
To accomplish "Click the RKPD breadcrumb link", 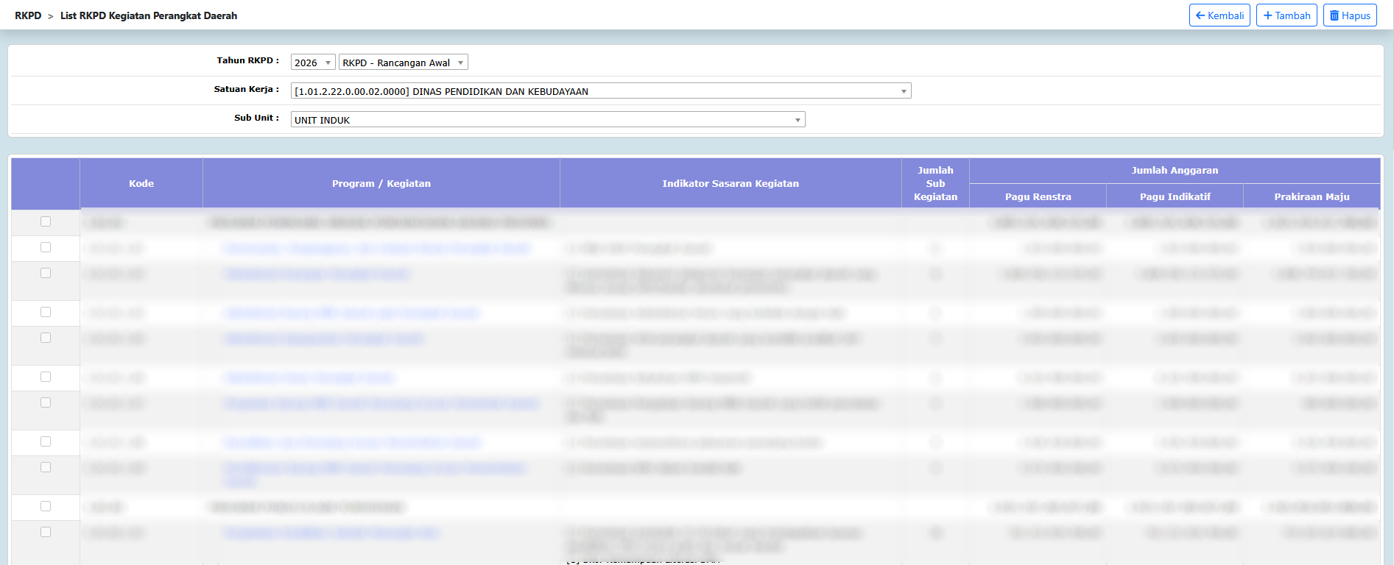I will (28, 15).
